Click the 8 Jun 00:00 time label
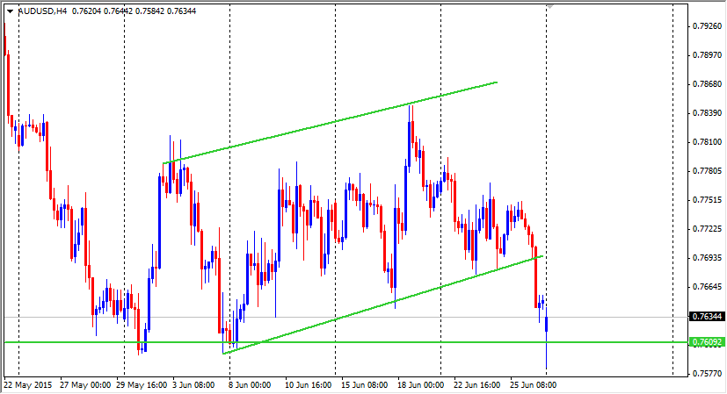 (250, 385)
